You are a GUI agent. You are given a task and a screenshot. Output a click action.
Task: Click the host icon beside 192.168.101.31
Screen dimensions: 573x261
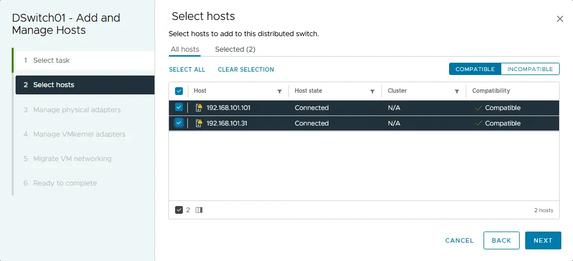(199, 123)
